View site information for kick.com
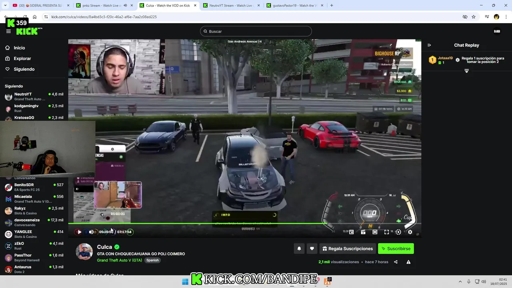This screenshot has height=288, width=512. pyautogui.click(x=46, y=17)
